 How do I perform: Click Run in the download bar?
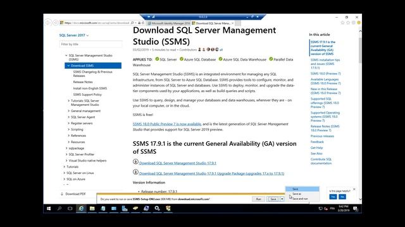[258, 199]
